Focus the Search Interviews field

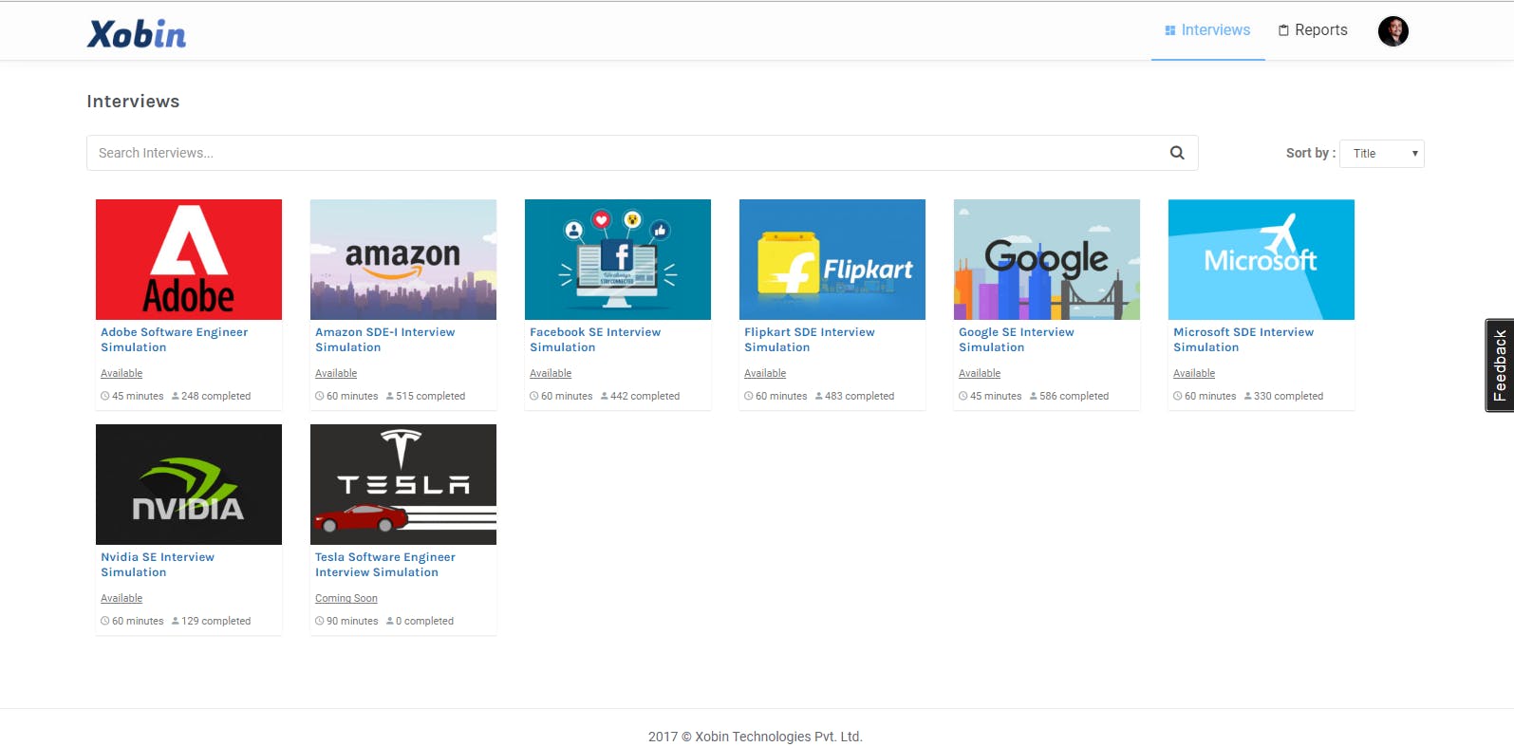[x=643, y=153]
